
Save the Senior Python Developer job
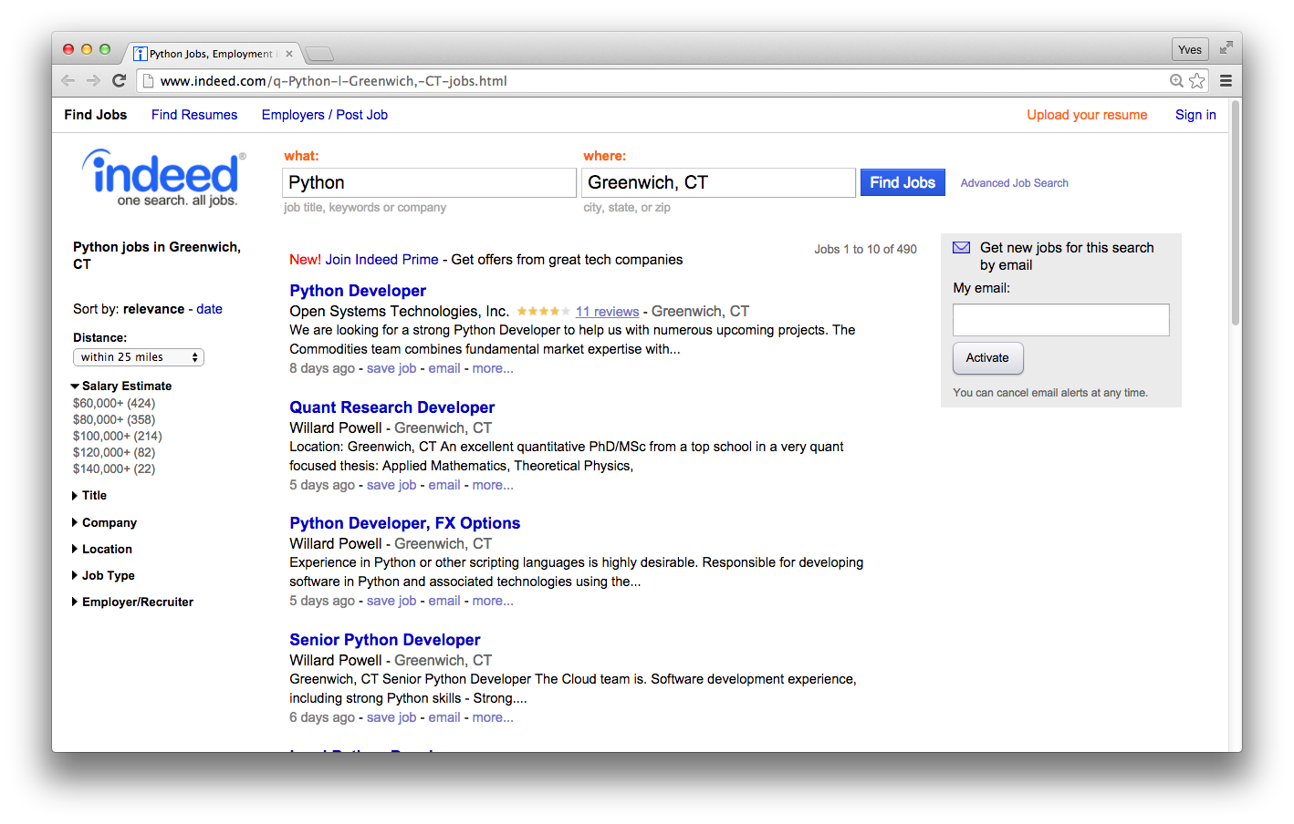coord(391,717)
